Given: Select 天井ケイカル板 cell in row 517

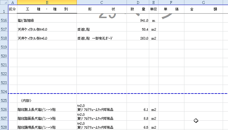Looking at the screenshot, I should (47, 27).
